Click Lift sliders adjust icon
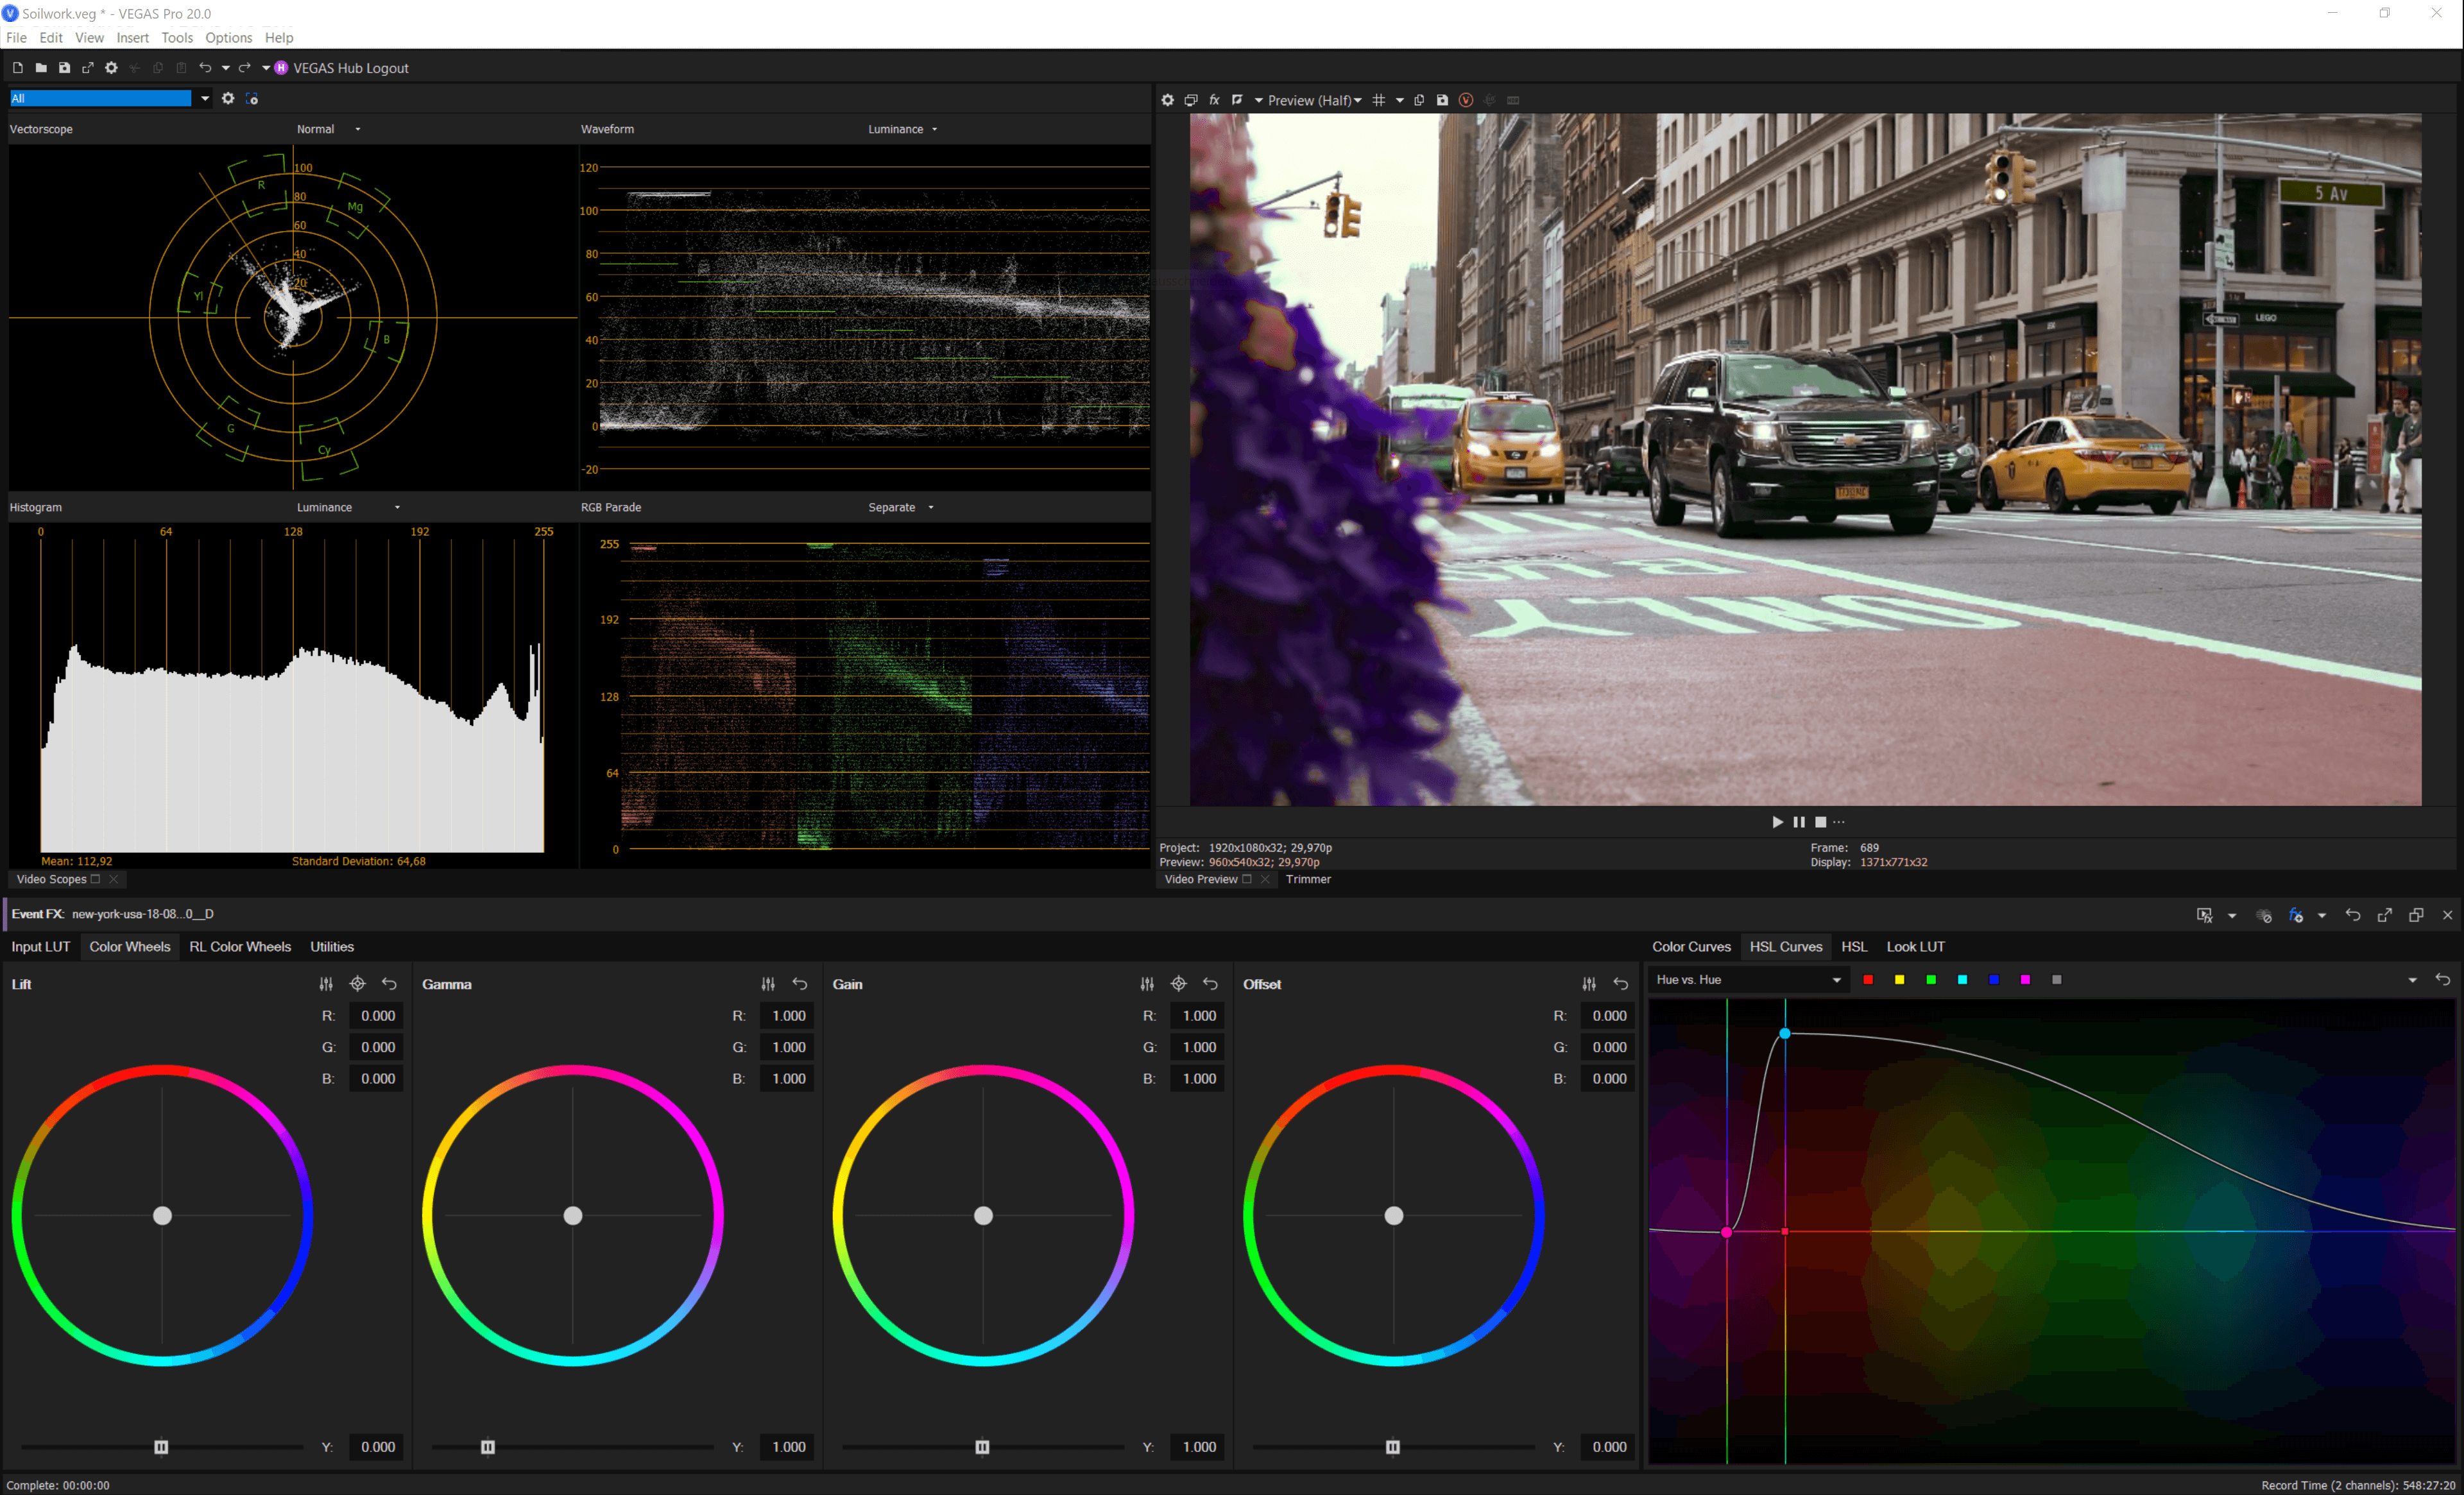Viewport: 2464px width, 1495px height. (x=326, y=984)
